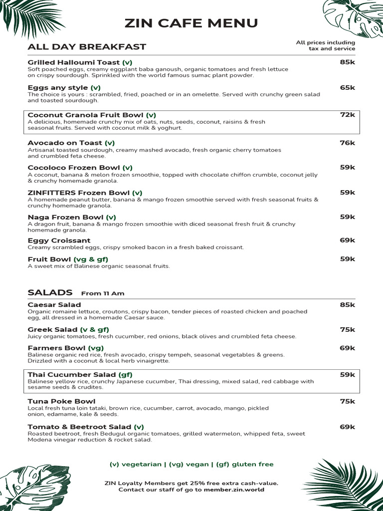Select the Eggy Croissant menu item

pyautogui.click(x=59, y=241)
